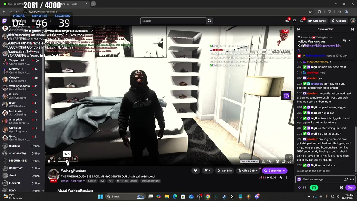The image size is (357, 201).
Task: Open the user profile avatar menu
Action: pos(353,21)
